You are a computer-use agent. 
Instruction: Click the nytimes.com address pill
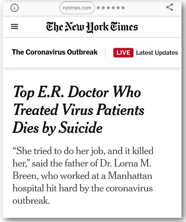click(77, 8)
